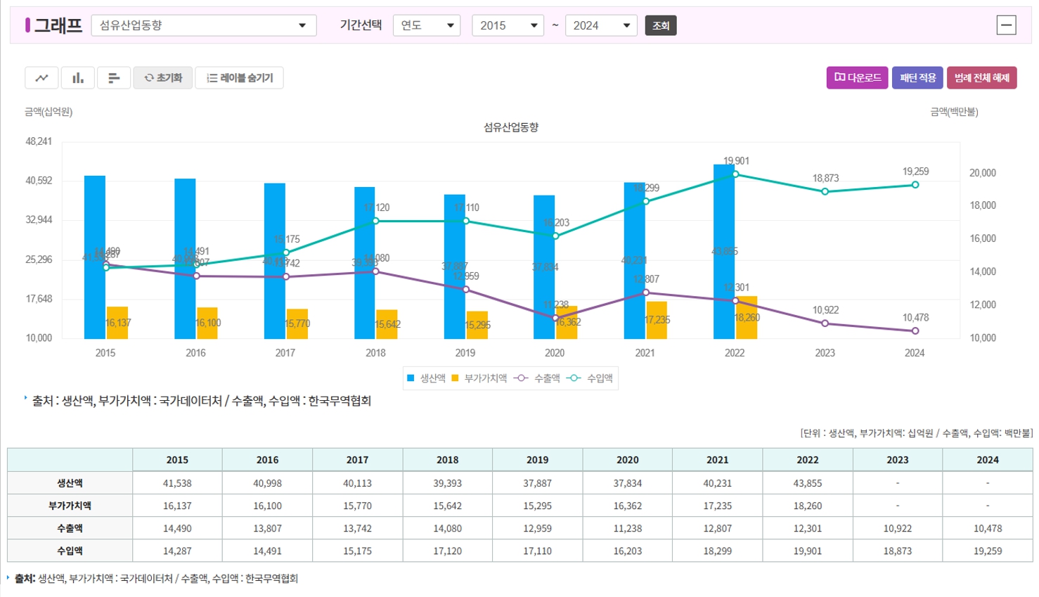The height and width of the screenshot is (597, 1039).
Task: Apply a pattern via 패턴 적용
Action: pyautogui.click(x=917, y=77)
